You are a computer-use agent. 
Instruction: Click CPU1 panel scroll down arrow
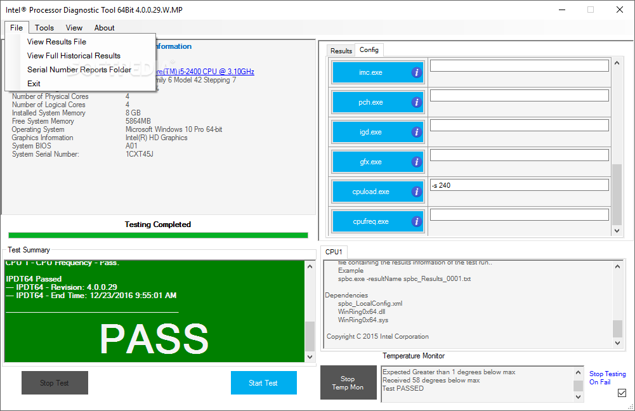pyautogui.click(x=617, y=342)
